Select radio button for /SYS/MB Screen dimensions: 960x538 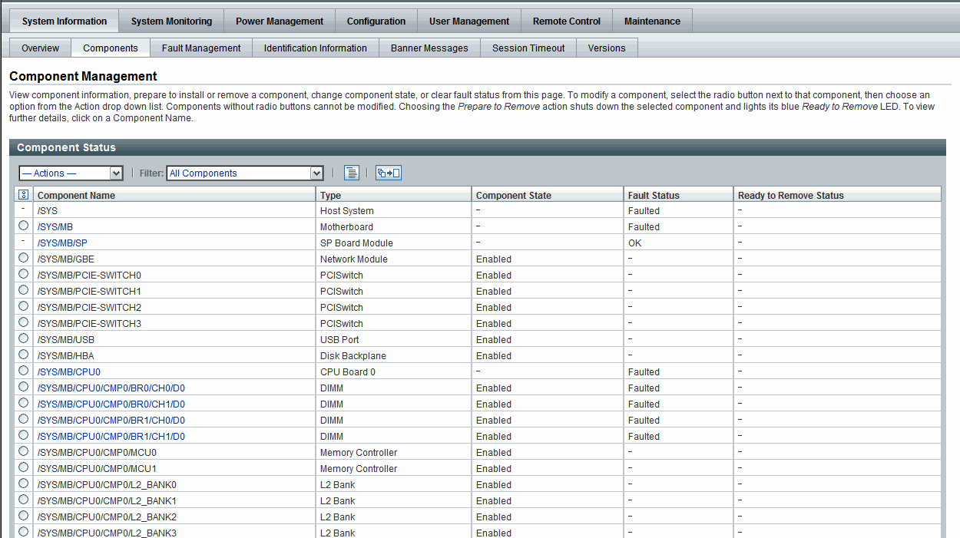(x=23, y=226)
